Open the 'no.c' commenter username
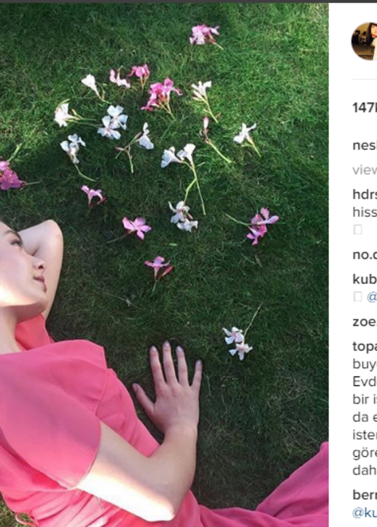The image size is (377, 527). tap(365, 255)
